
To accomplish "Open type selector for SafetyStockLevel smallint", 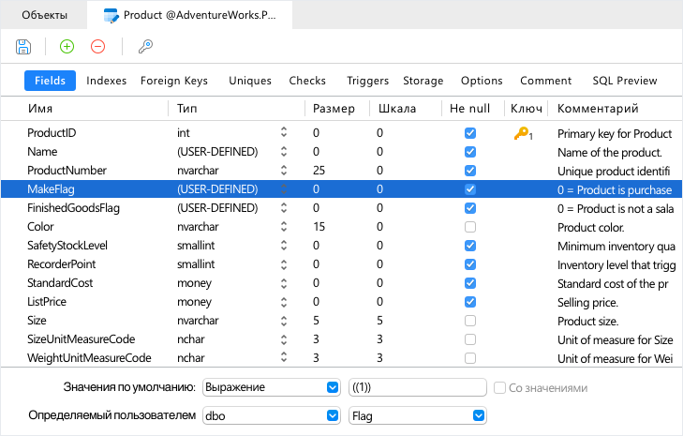I will click(284, 245).
